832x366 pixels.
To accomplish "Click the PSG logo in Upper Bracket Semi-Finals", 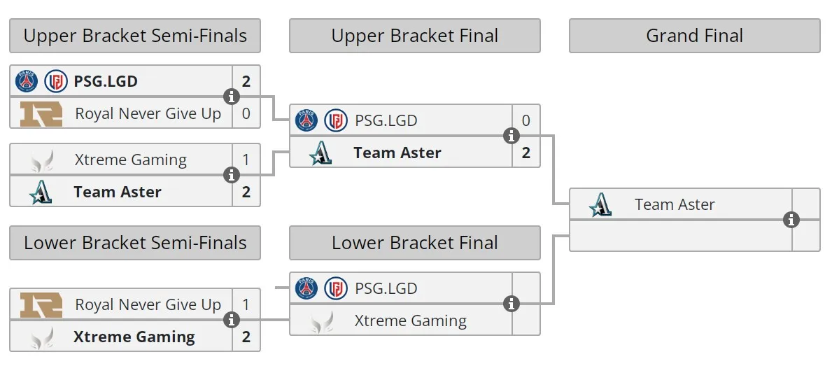I will pyautogui.click(x=27, y=81).
